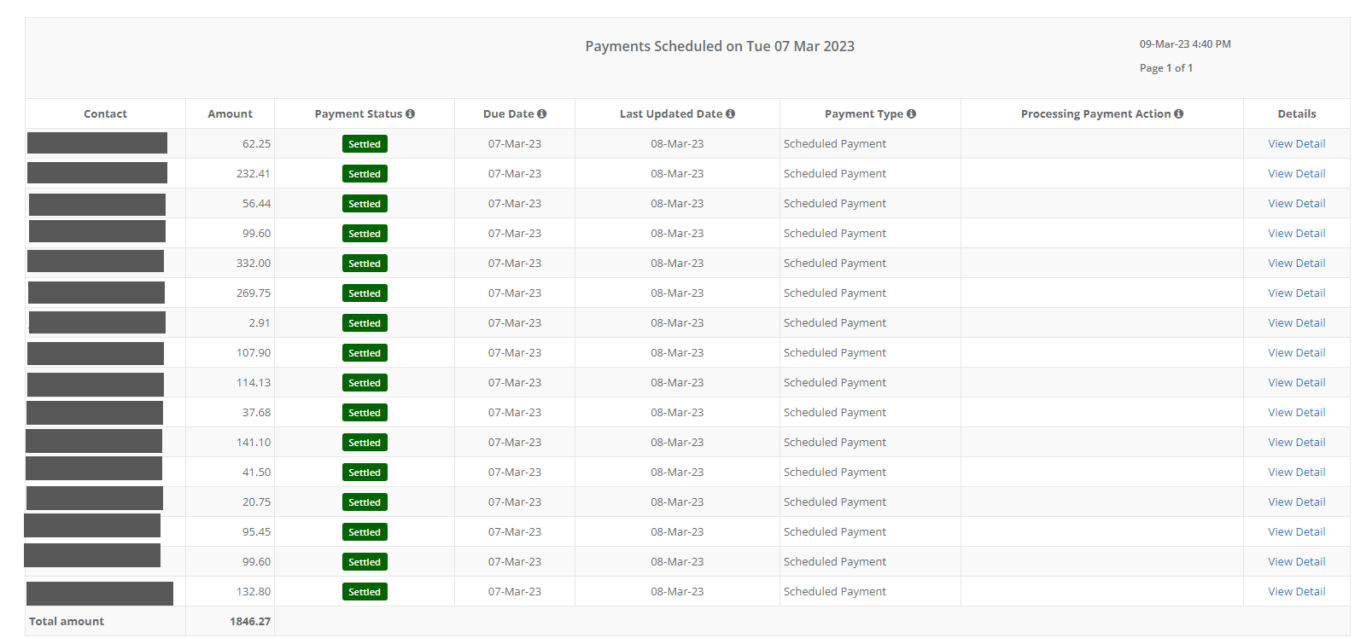The height and width of the screenshot is (638, 1372).
Task: Click the Settled badge in the 2.91 row
Action: click(365, 323)
